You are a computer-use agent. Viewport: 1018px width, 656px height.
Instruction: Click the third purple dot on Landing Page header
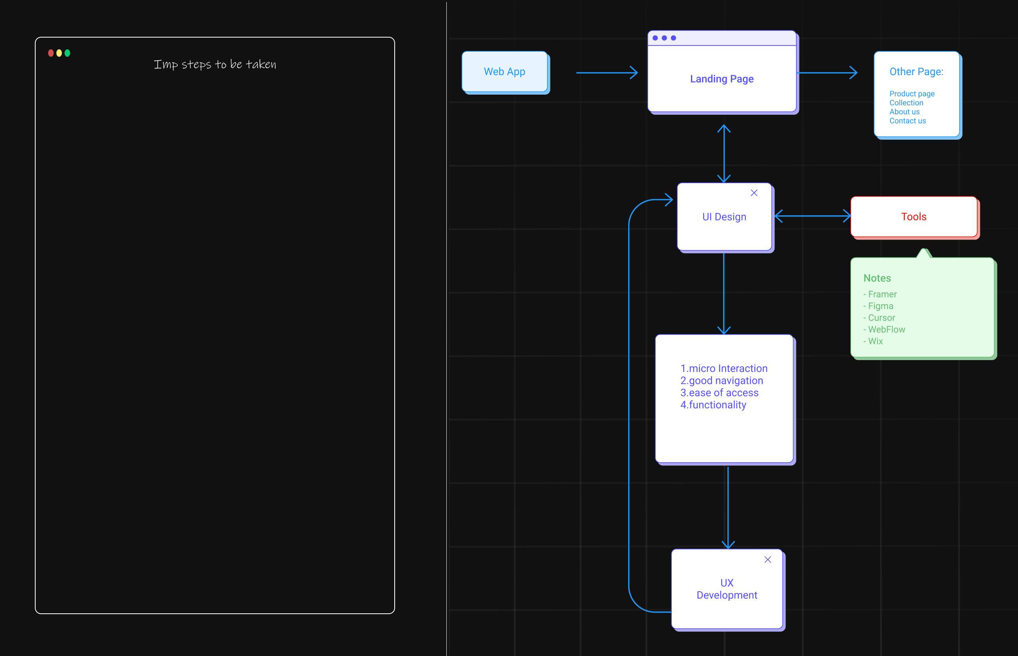(673, 38)
